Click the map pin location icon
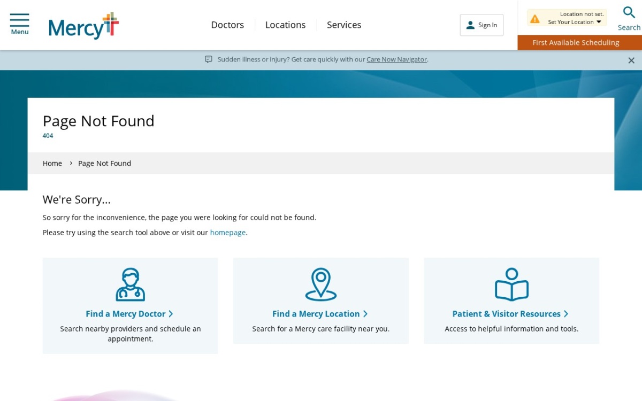This screenshot has height=401, width=642. point(321,284)
